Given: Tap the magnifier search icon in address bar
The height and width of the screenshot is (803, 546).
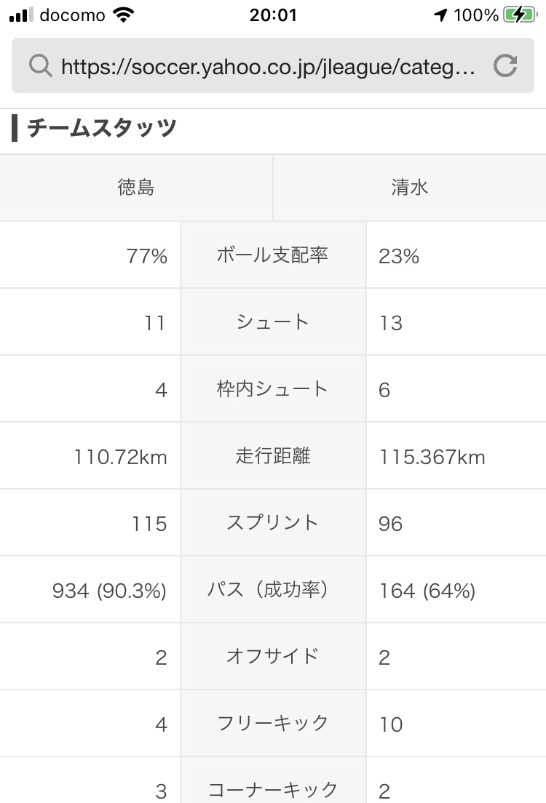Looking at the screenshot, I should [39, 66].
